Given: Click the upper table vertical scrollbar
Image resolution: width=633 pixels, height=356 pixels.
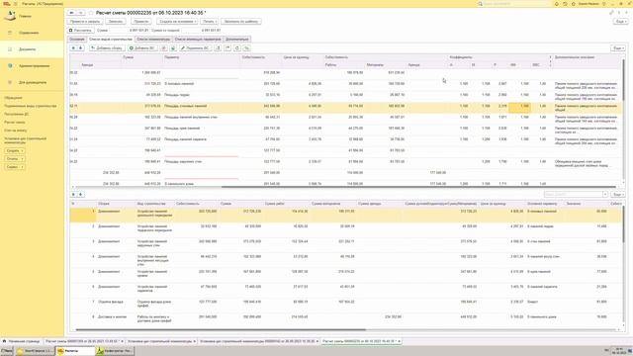Looking at the screenshot, I should (x=624, y=79).
